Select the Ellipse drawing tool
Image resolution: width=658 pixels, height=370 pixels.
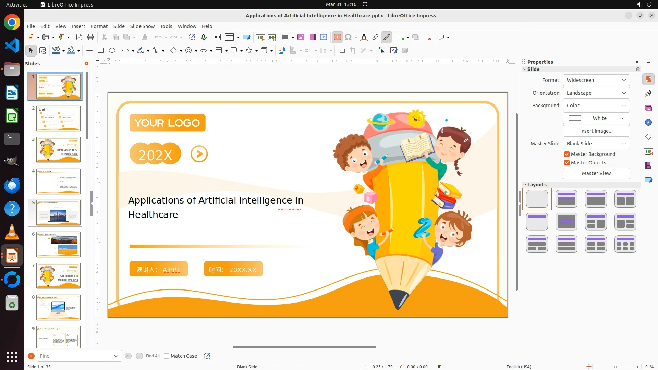[x=112, y=50]
